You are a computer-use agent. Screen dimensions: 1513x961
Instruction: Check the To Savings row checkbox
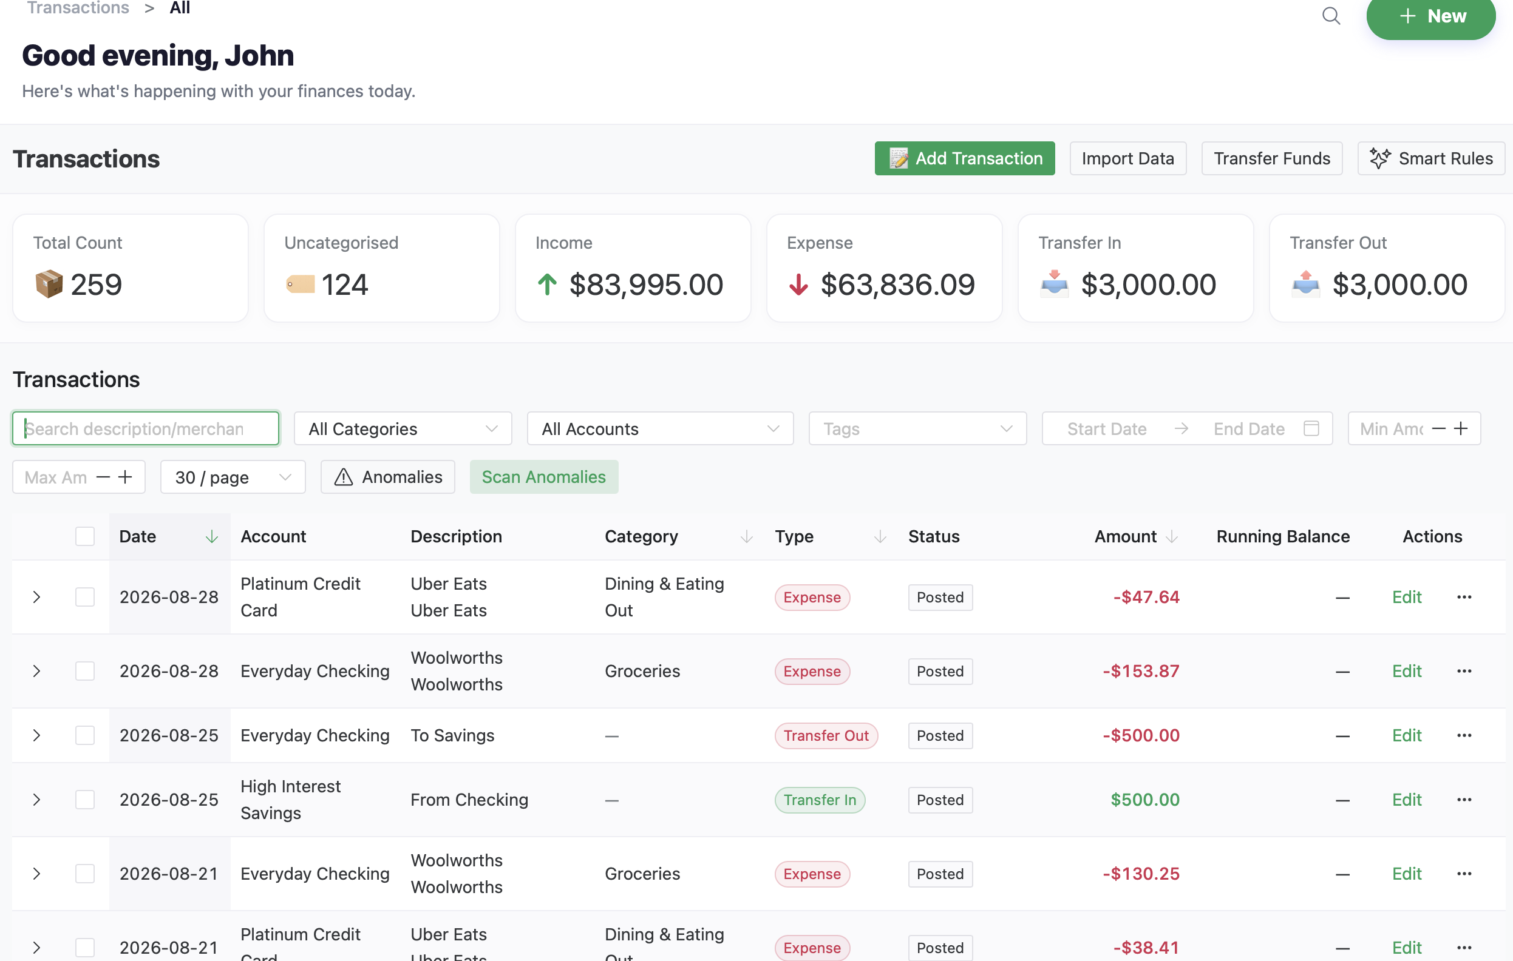[85, 735]
